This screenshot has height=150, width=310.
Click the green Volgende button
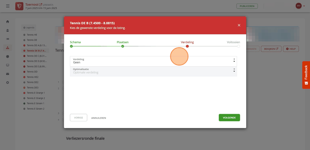pos(229,118)
